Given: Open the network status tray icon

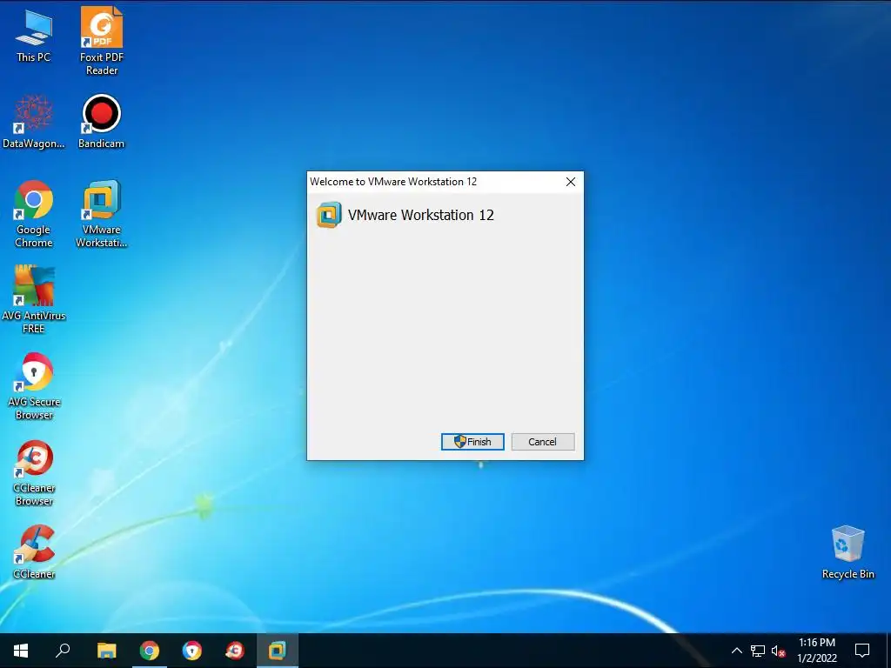Looking at the screenshot, I should click(758, 651).
